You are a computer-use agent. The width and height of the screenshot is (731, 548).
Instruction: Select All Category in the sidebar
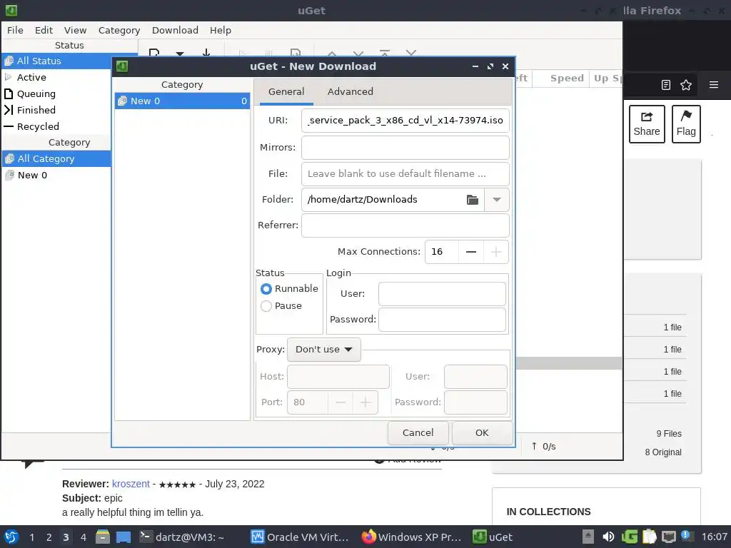click(x=56, y=159)
